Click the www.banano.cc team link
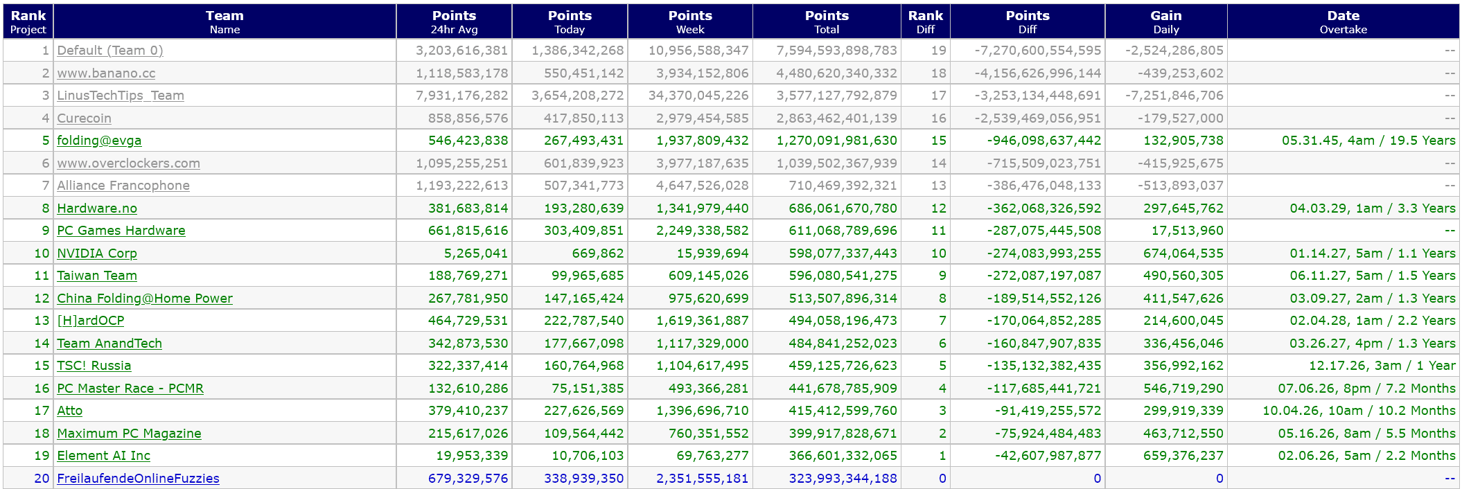 106,73
